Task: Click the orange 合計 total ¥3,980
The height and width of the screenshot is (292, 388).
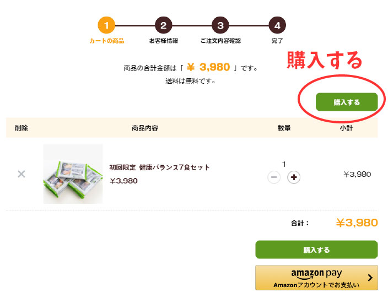Action: point(357,223)
